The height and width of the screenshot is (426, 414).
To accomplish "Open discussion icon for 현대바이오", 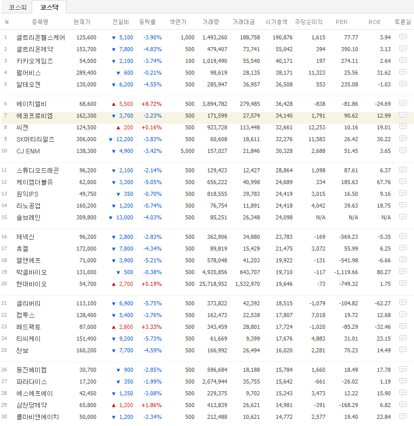I will tap(403, 283).
